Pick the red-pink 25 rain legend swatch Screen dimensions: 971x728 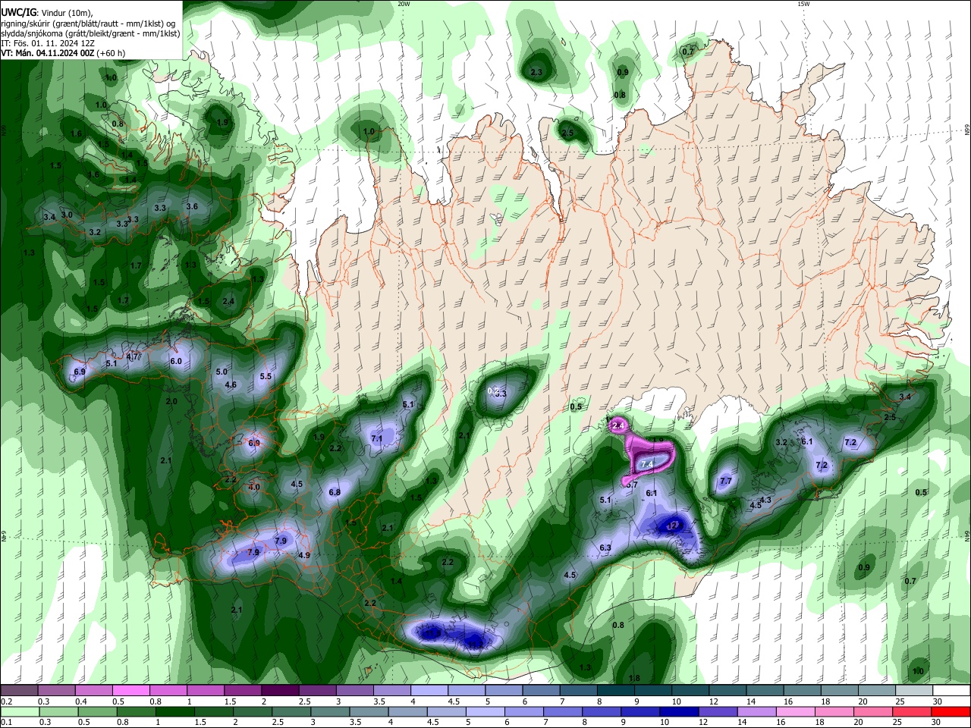(x=912, y=711)
